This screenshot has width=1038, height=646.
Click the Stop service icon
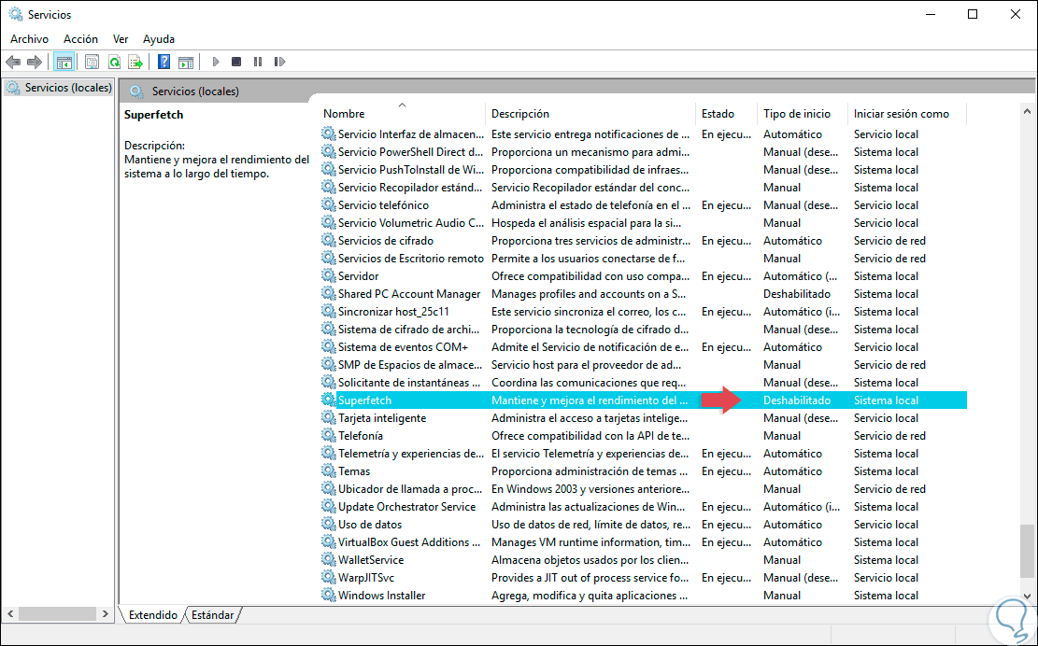pyautogui.click(x=236, y=62)
